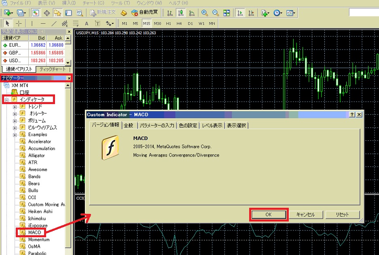This screenshot has height=255, width=379.
Task: Open the indicators list dropdown
Action: (265, 13)
